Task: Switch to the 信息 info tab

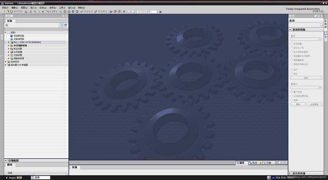Action: 255,163
